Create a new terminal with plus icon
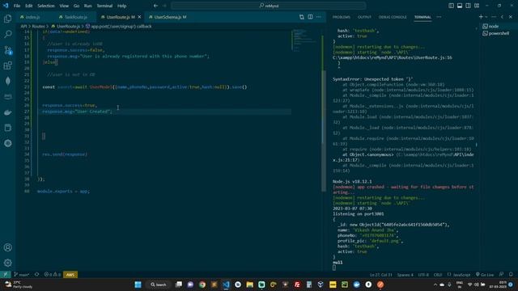Image resolution: width=518 pixels, height=291 pixels. coord(481,17)
